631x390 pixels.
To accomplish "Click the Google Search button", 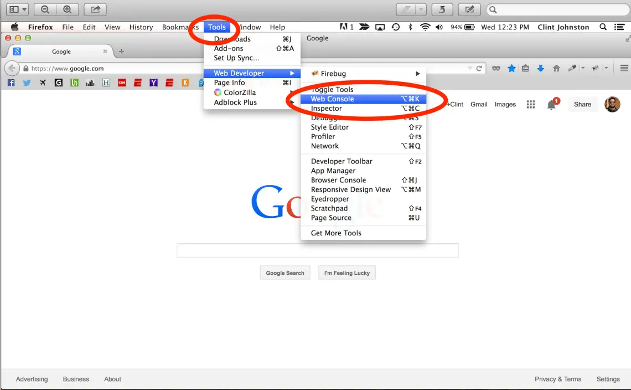I will 285,273.
